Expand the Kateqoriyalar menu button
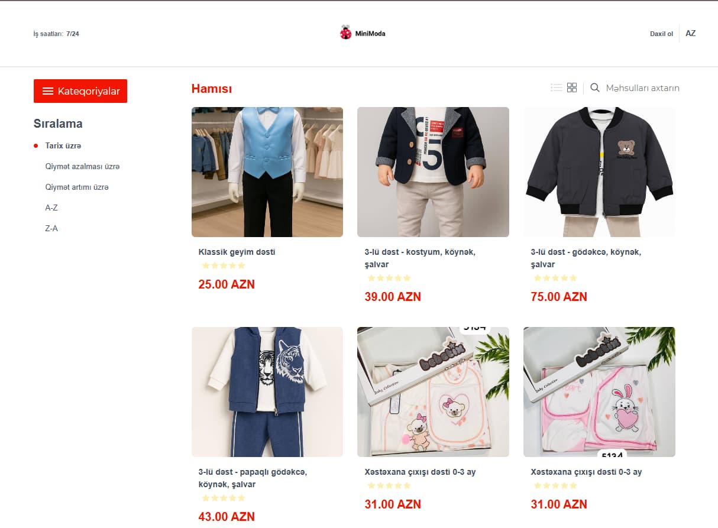Viewport: 718px width, 528px height. pyautogui.click(x=80, y=91)
